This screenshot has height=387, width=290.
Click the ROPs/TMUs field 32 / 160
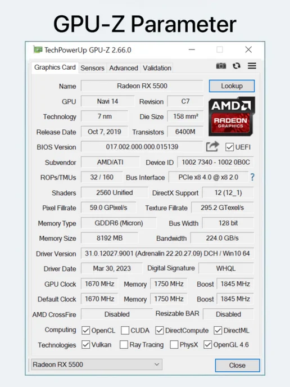point(102,177)
